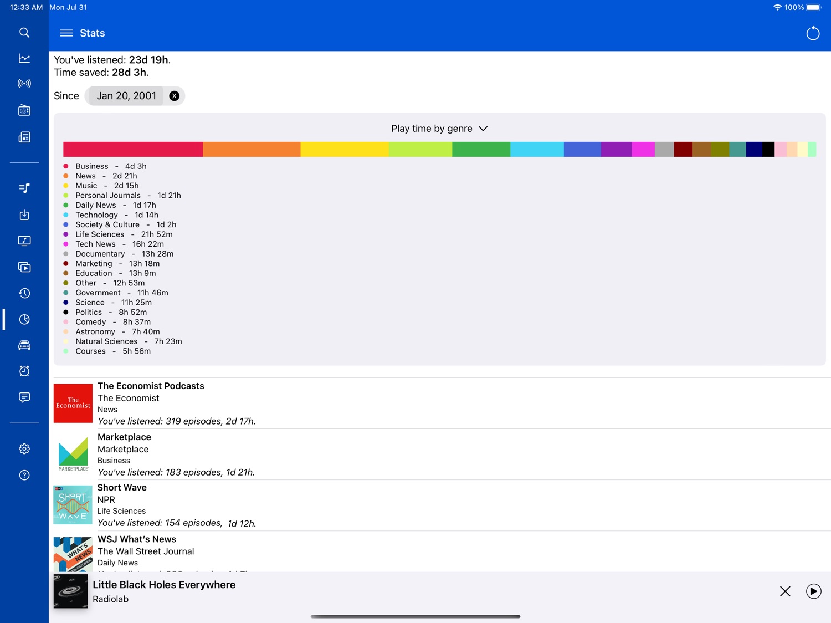
Task: Select the Education 13h 9m row
Action: [110, 273]
